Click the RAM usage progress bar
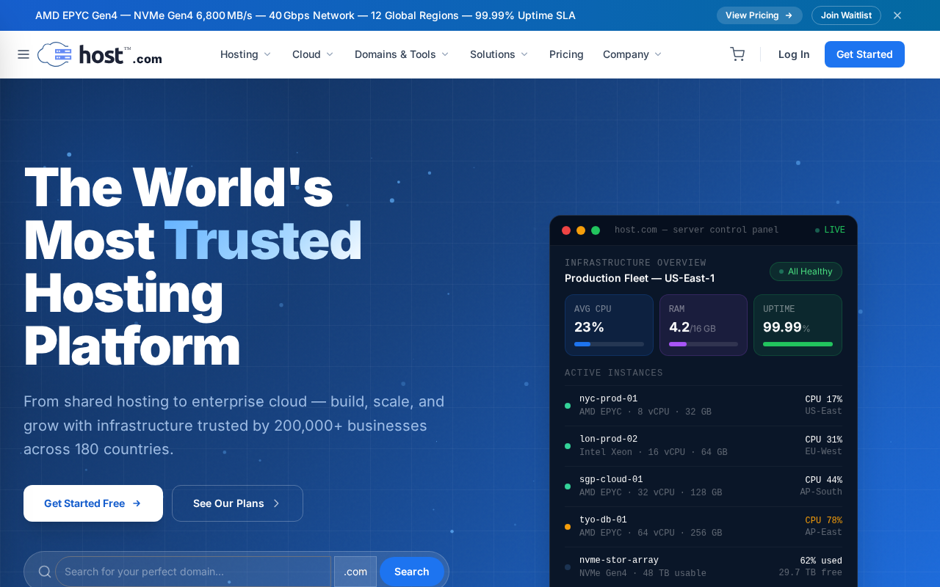 point(704,344)
